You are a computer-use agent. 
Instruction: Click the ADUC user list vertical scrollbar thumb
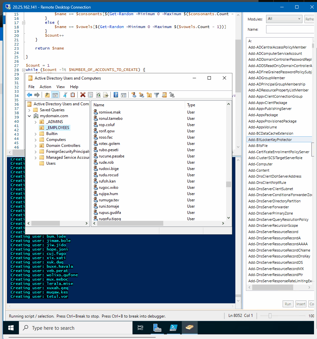228,184
